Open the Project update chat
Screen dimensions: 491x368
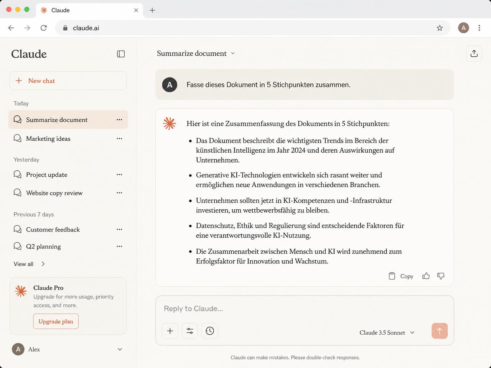pyautogui.click(x=68, y=174)
